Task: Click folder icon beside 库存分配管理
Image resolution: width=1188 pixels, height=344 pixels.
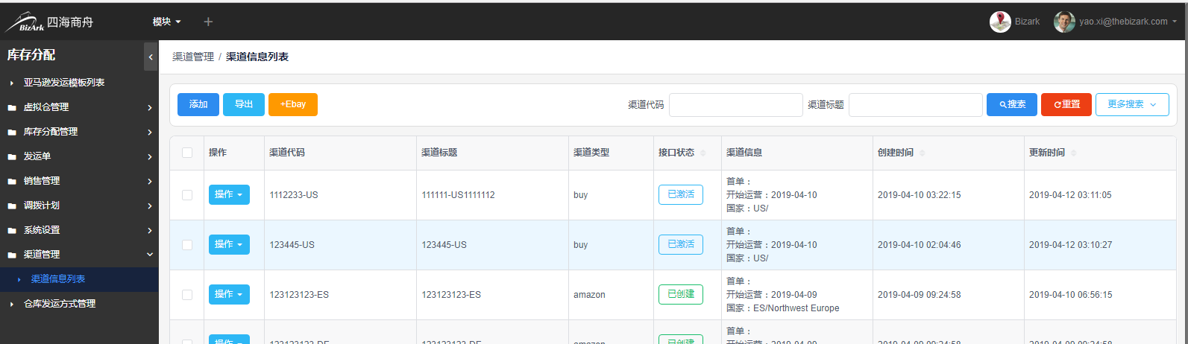Action: [x=12, y=132]
